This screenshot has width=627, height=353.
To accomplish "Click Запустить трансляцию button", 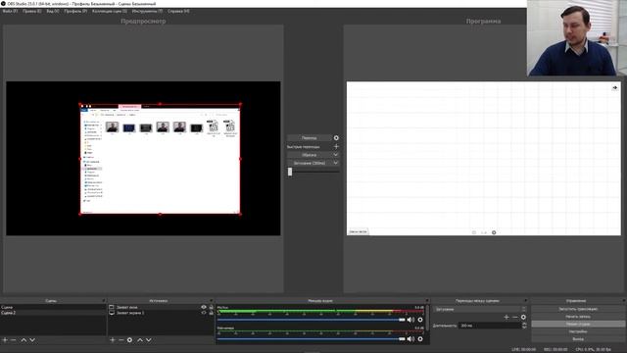I will point(578,309).
